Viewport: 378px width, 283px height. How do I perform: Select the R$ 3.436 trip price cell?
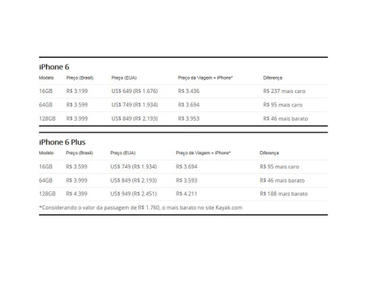189,91
